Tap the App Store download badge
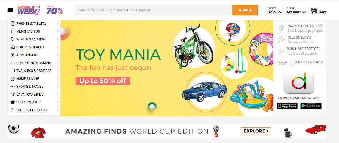The image size is (339, 143). pyautogui.click(x=287, y=106)
